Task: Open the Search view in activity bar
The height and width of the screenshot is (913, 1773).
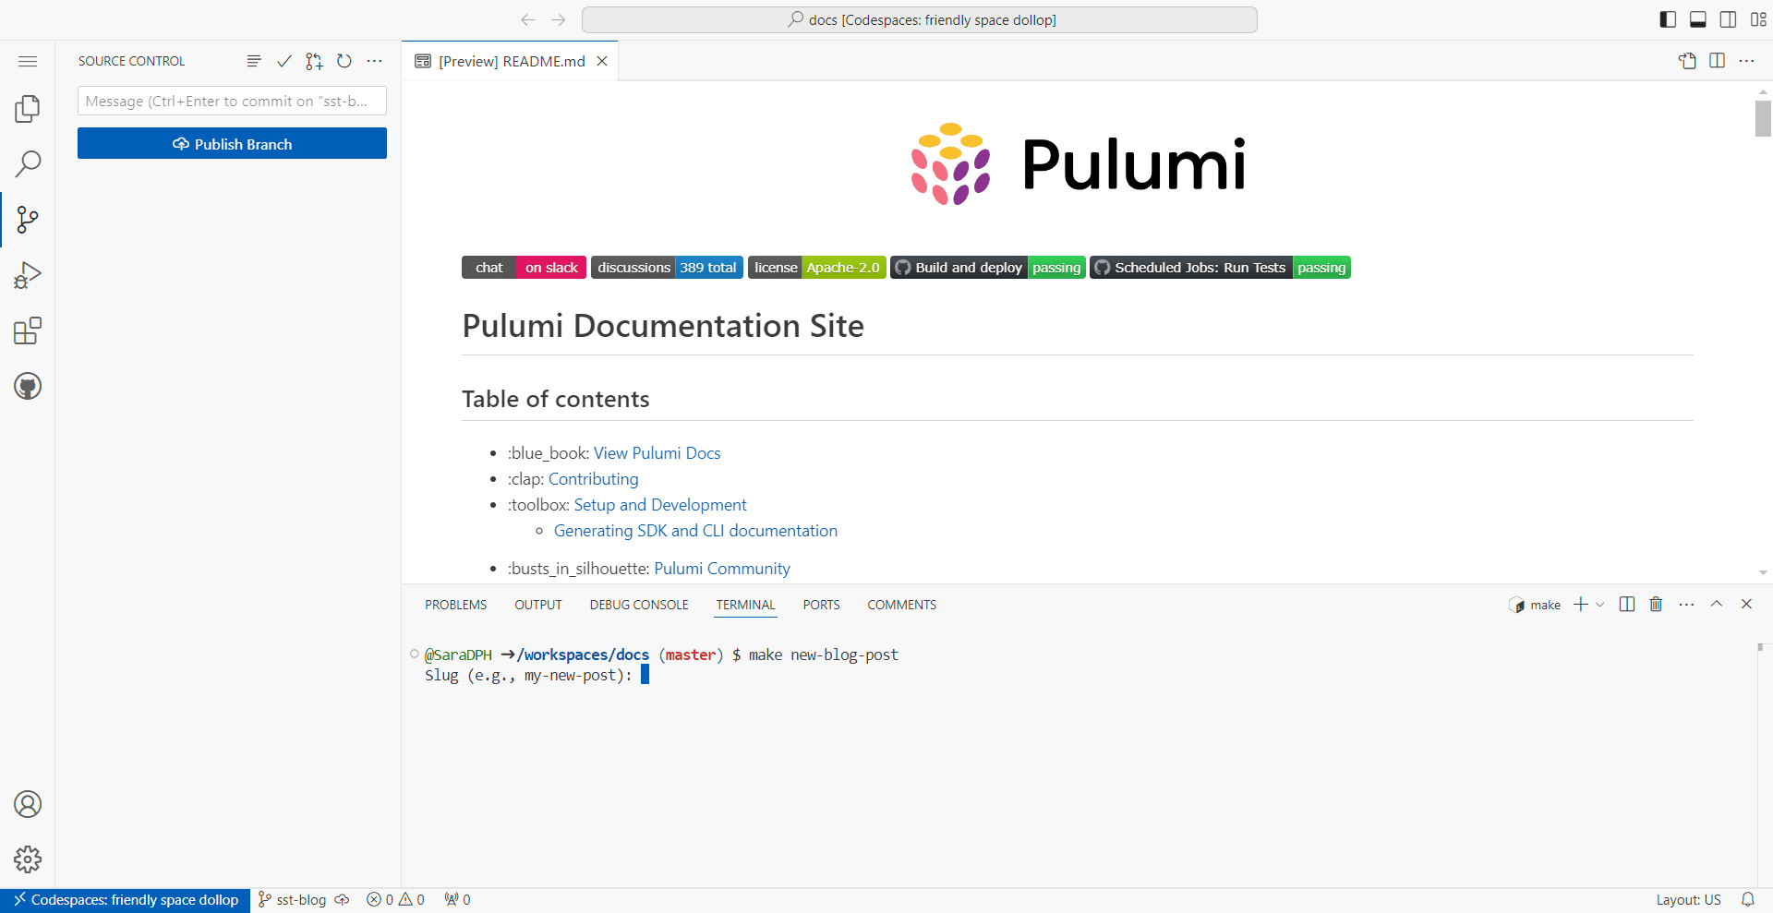Action: (28, 164)
